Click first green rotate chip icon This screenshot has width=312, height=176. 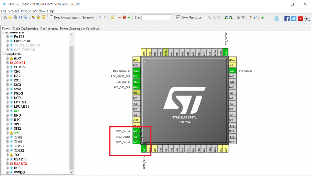click(x=226, y=17)
